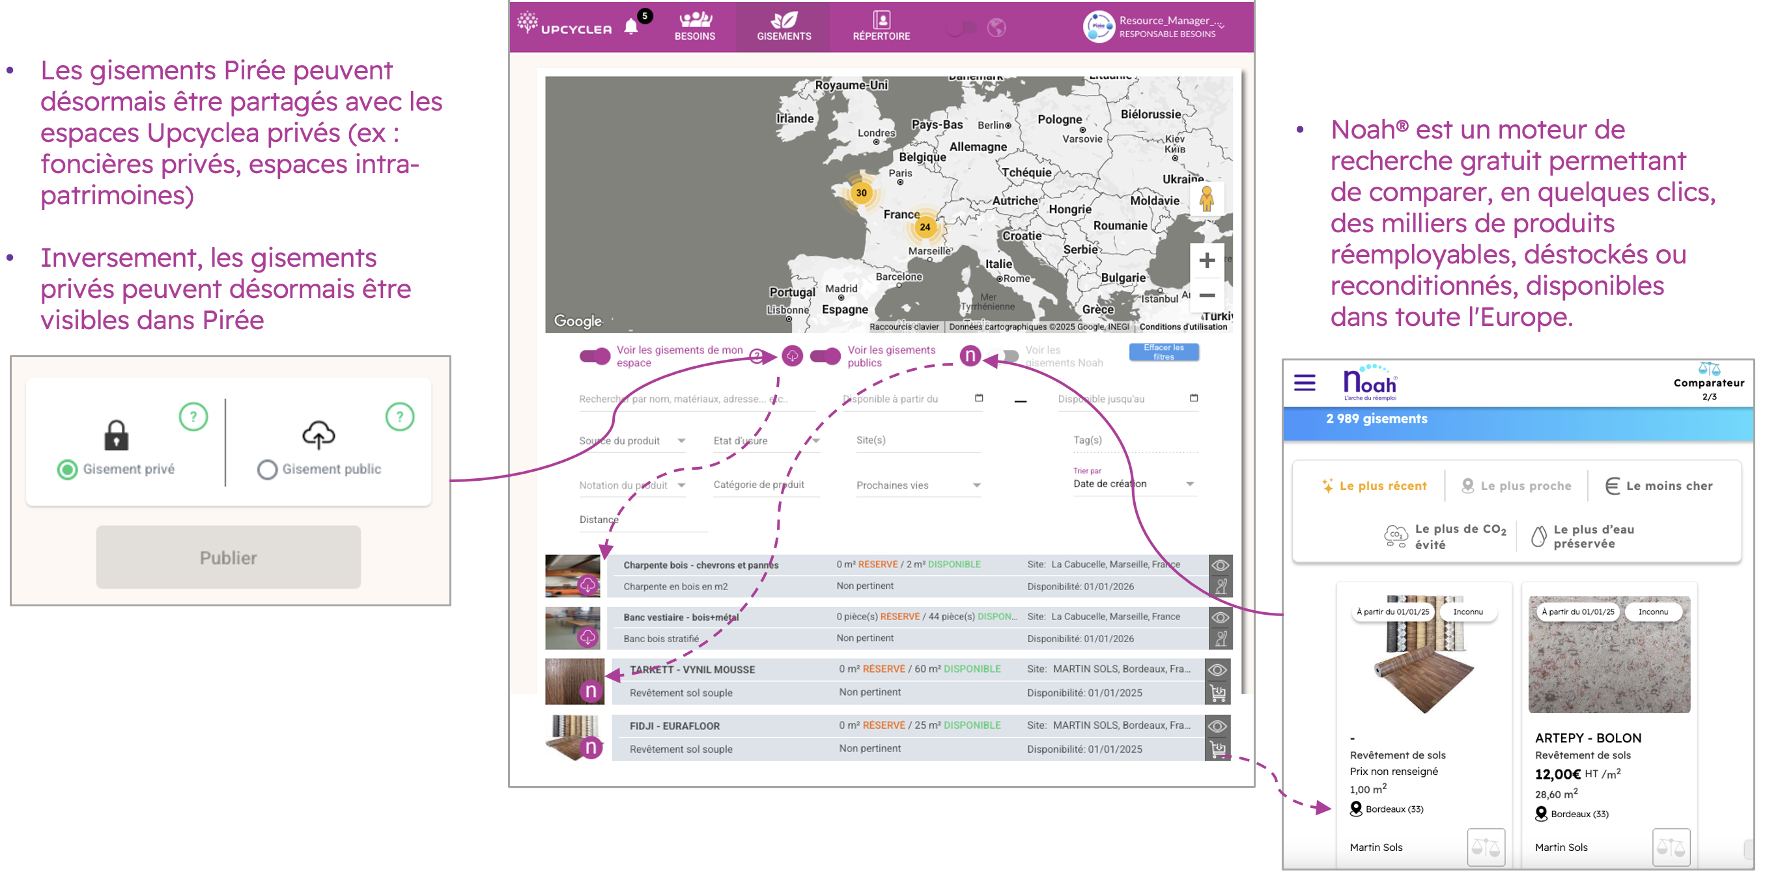Add TARKETT - VYNIL MOUSSE to cart
The width and height of the screenshot is (1765, 877).
tap(1217, 693)
